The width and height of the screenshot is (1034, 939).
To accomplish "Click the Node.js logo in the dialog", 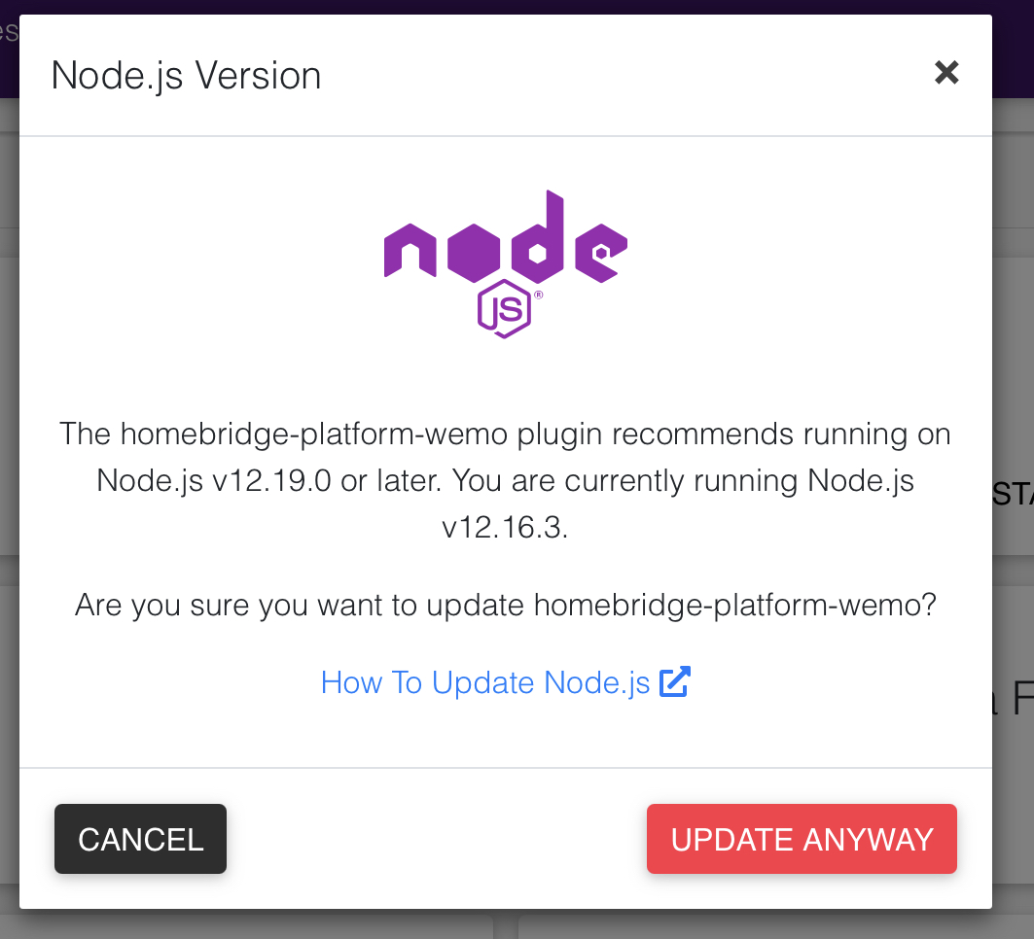I will point(505,258).
